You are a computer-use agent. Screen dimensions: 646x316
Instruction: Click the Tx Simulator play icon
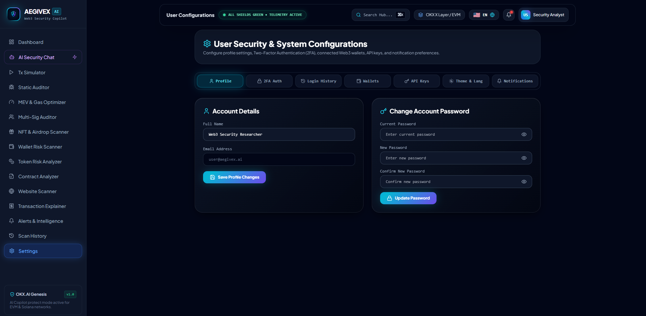pyautogui.click(x=11, y=73)
